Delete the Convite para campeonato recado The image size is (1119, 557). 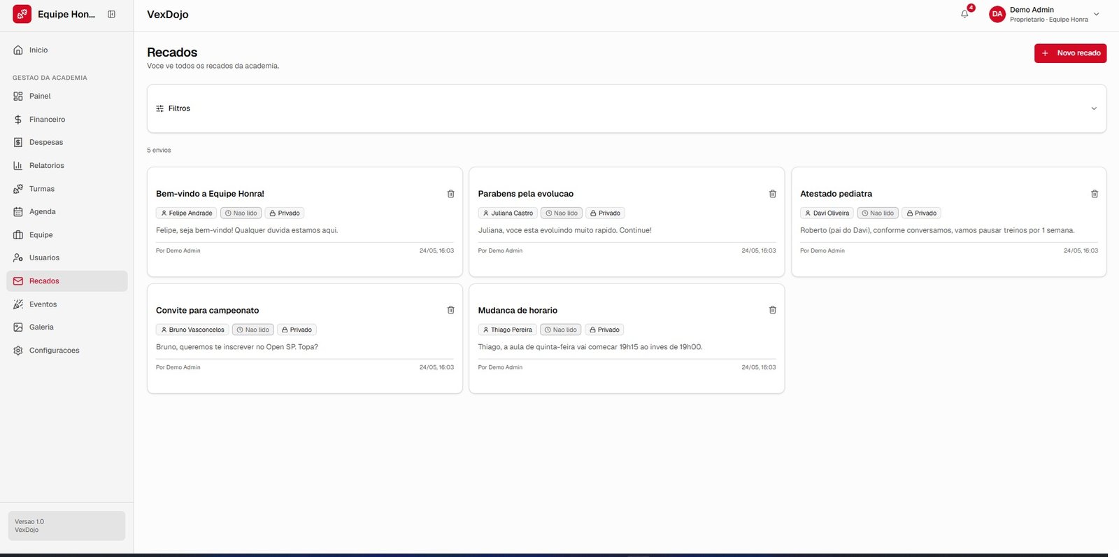(x=450, y=310)
